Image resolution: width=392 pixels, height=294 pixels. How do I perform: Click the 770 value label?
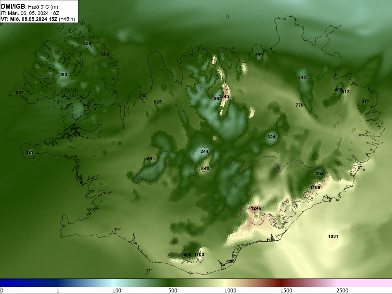[x=299, y=105]
